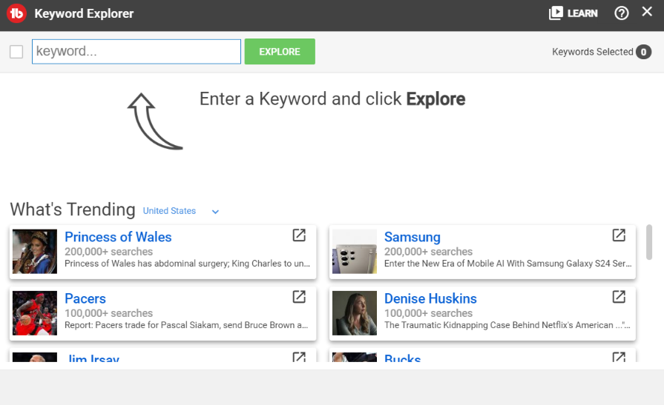Click the Pacers basketball thumbnail
Screen dimensions: 664x405
35,313
